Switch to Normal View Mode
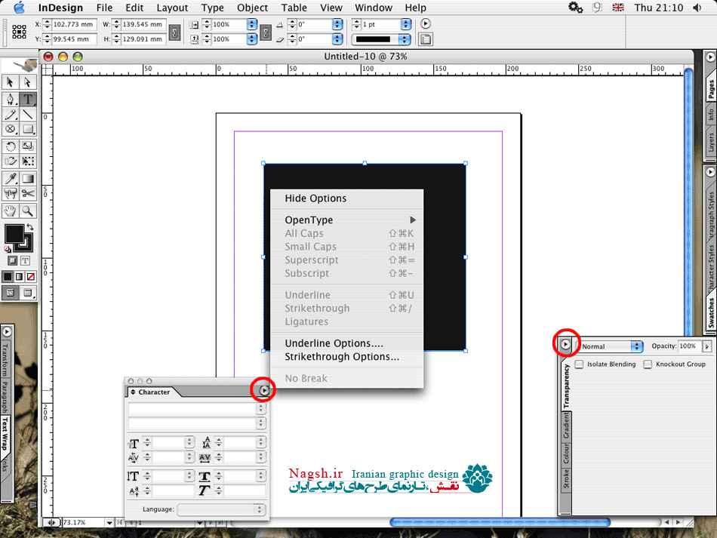The height and width of the screenshot is (538, 717). tap(11, 293)
